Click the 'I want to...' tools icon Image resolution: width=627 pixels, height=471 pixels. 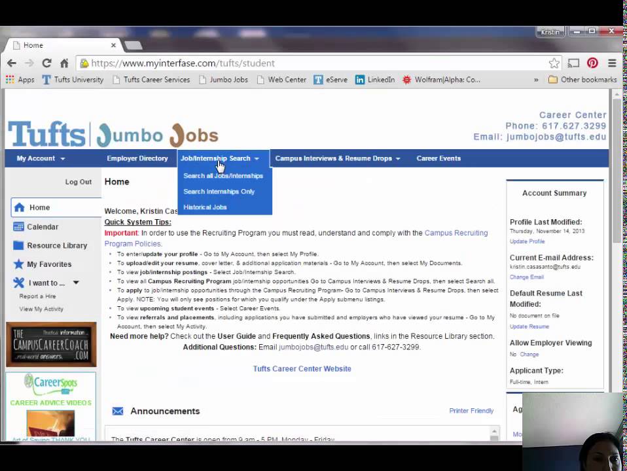(x=18, y=283)
